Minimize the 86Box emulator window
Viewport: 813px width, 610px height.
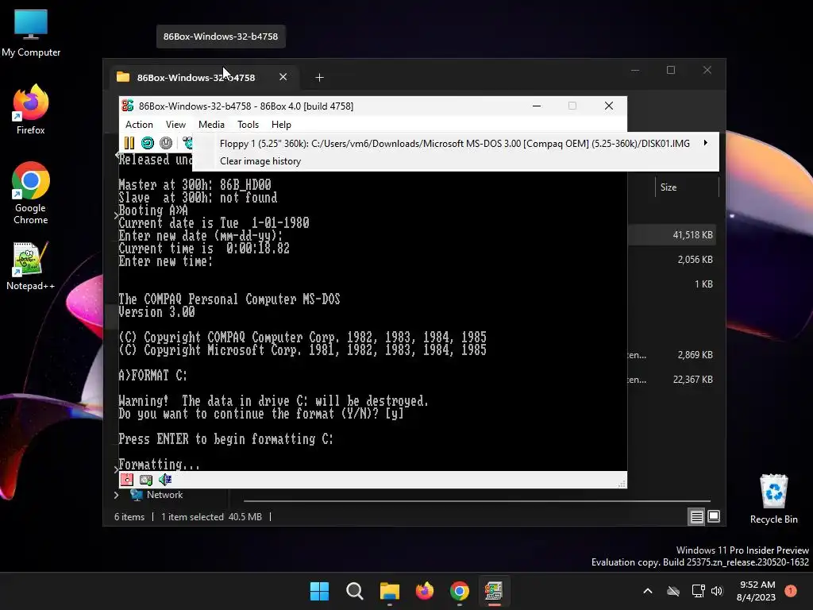tap(537, 106)
